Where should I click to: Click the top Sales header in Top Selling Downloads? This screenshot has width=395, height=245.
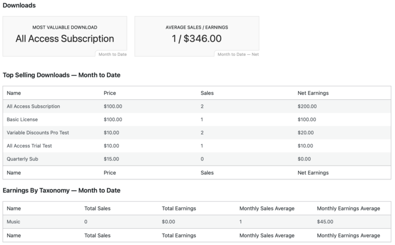207,93
